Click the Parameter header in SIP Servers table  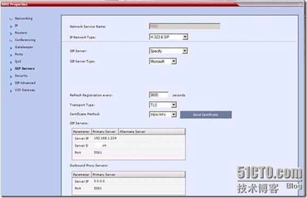click(82, 132)
